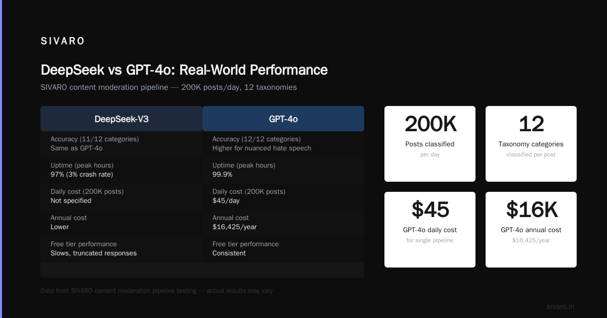The width and height of the screenshot is (607, 318).
Task: Click 'Slows, truncated responses' text
Action: pos(94,253)
